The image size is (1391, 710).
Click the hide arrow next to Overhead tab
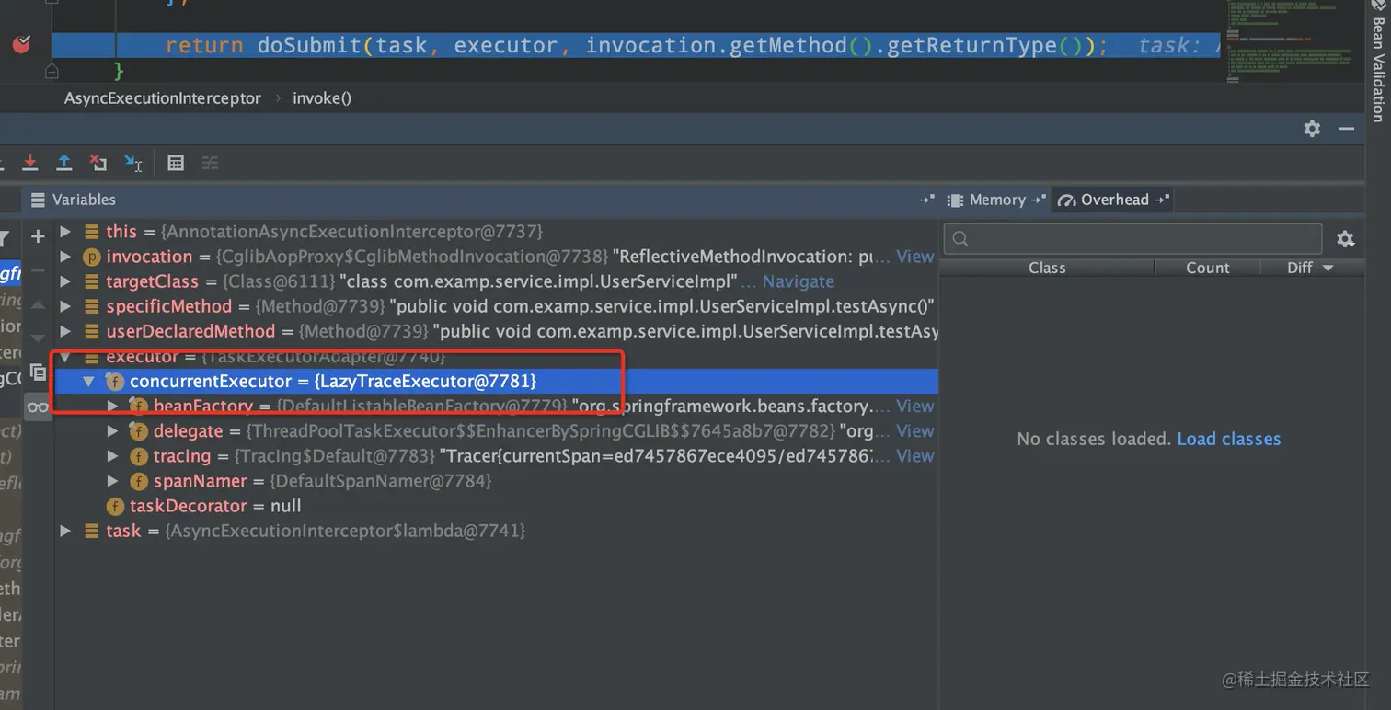1162,200
